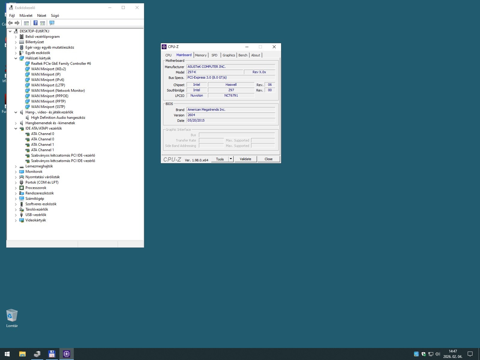
Task: Scan for hardware changes using monitor icon
Action: tap(52, 23)
